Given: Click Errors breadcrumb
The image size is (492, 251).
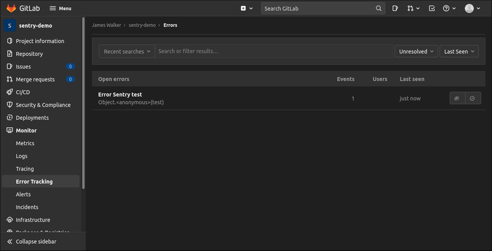Looking at the screenshot, I should (x=171, y=25).
